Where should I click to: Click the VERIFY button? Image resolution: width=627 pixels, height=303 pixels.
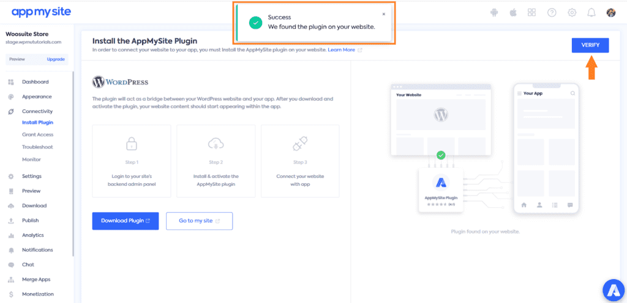point(590,45)
